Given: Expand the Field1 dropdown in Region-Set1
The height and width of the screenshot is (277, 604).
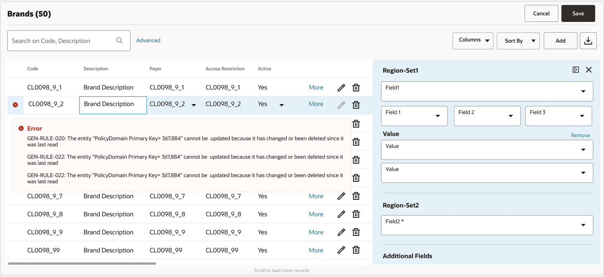Looking at the screenshot, I should click(x=487, y=91).
